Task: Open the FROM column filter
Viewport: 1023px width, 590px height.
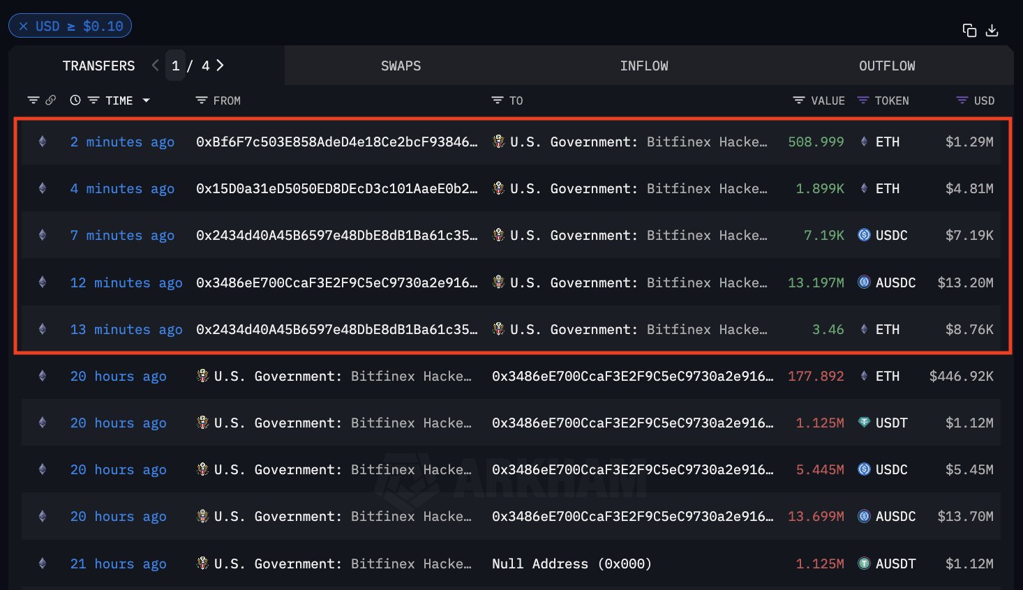Action: 202,100
